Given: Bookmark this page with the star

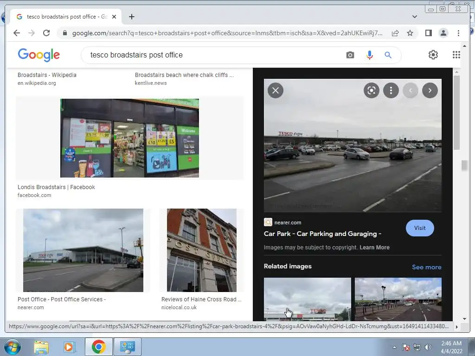Looking at the screenshot, I should coord(410,33).
